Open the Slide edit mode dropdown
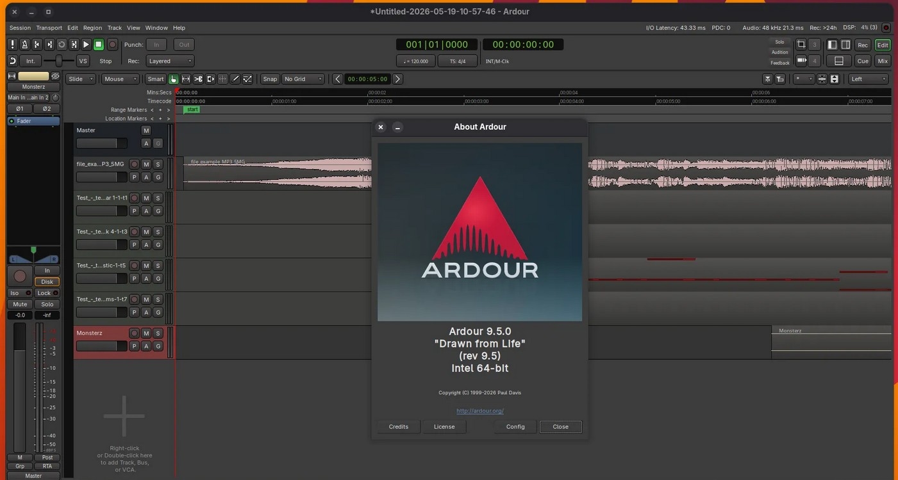This screenshot has width=898, height=480. pyautogui.click(x=81, y=79)
